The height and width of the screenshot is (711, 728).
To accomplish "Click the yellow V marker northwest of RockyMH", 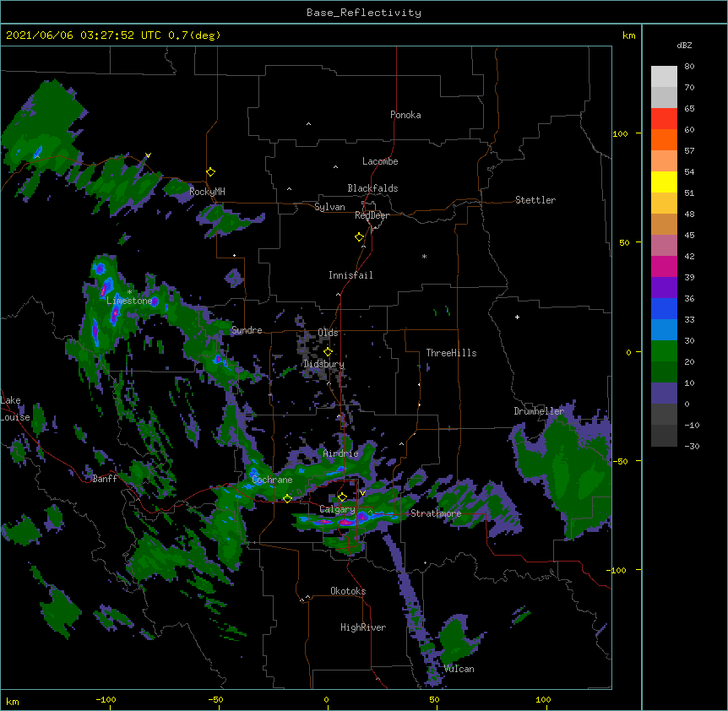I will pos(148,155).
